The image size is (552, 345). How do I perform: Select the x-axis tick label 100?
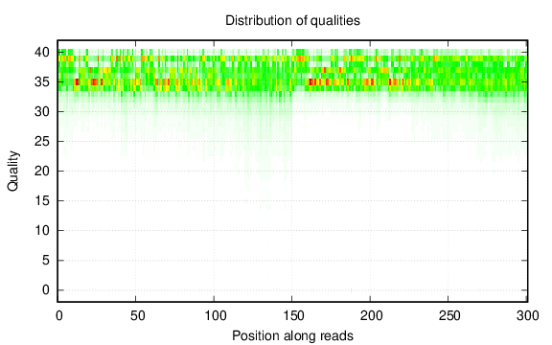click(216, 316)
